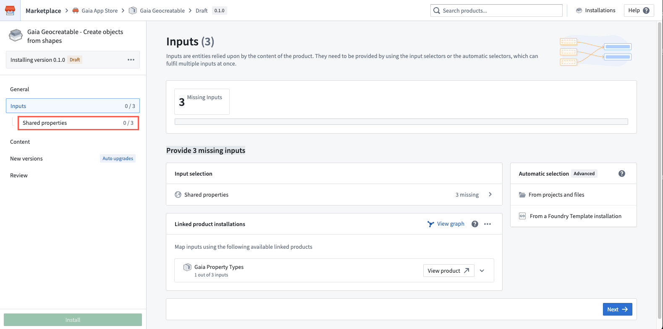Click the missing inputs progress bar

click(401, 122)
